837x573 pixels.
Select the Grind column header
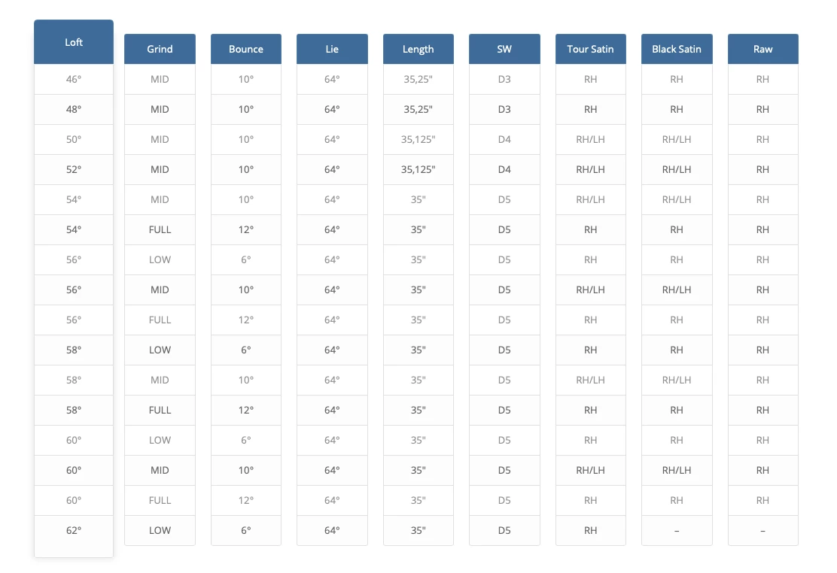click(x=160, y=49)
